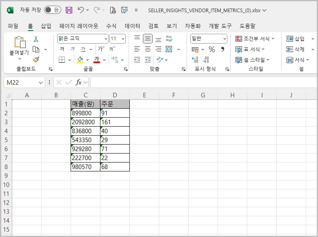The image size is (318, 237).
Task: Toggle middle vertical alignment
Action: click(x=148, y=38)
